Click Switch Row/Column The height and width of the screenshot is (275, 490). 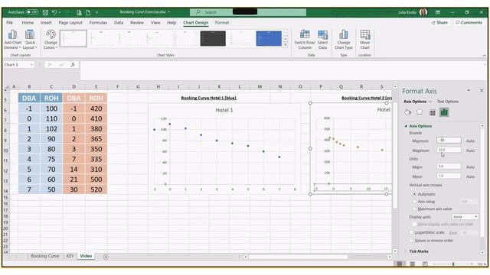[305, 40]
